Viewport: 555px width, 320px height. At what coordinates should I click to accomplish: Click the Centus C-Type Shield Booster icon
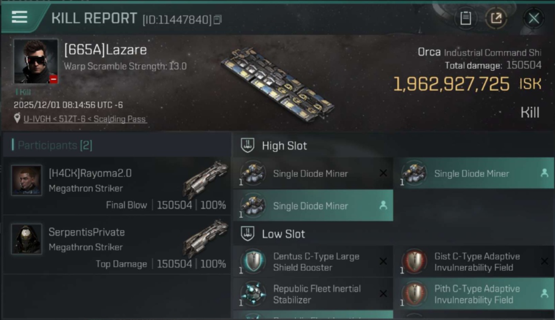click(253, 262)
